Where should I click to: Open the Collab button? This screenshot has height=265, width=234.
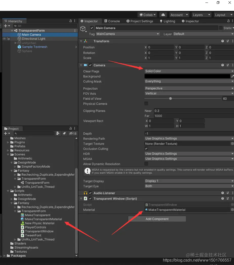[147, 15]
